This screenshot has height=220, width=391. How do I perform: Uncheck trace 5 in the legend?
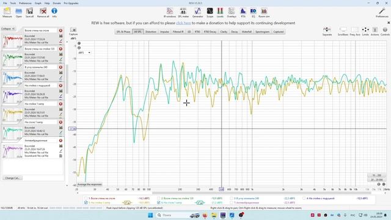(86, 202)
